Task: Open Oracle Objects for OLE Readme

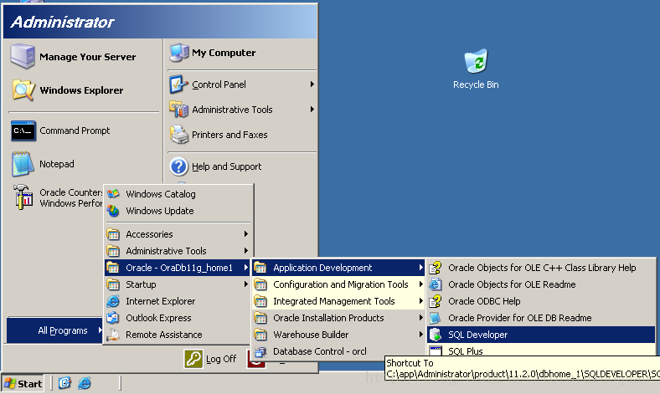Action: 541,284
